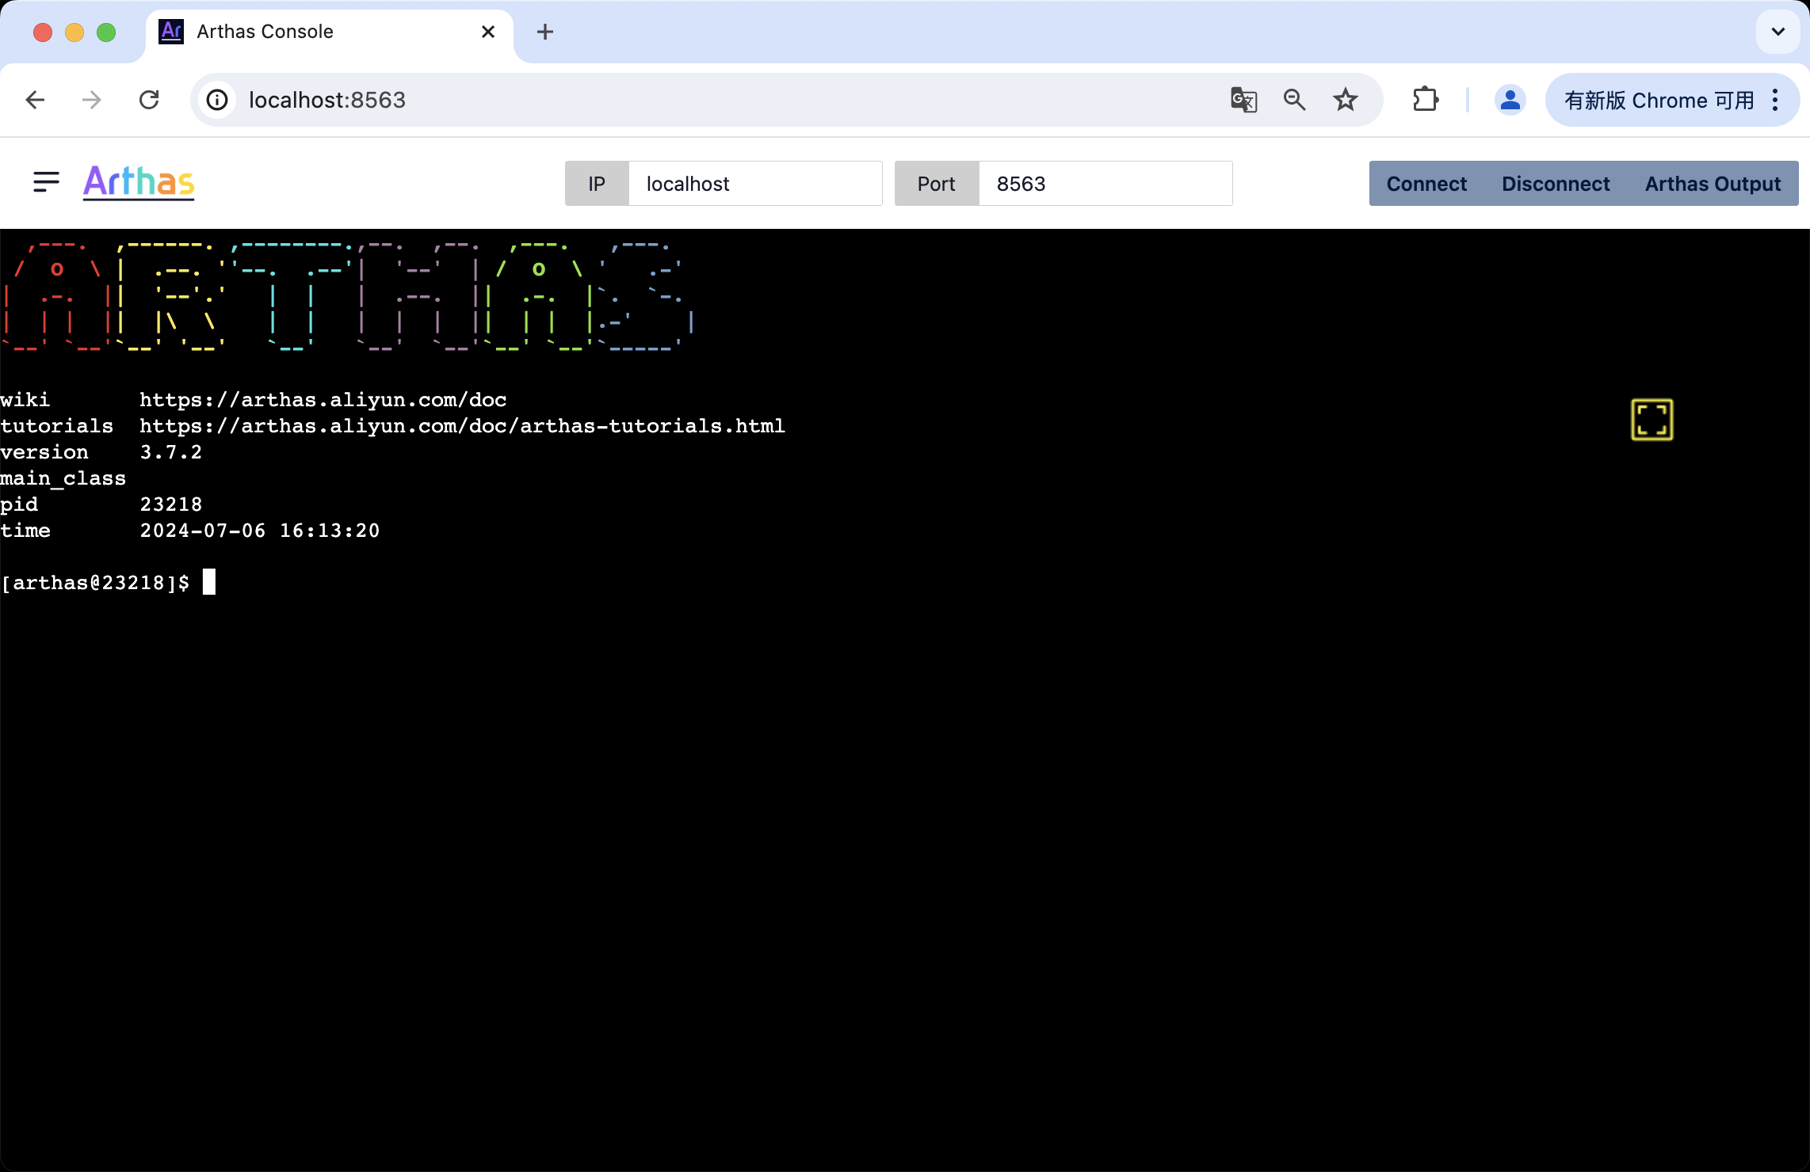Click the time value 2024-07-06 16:13:20
This screenshot has width=1810, height=1172.
[260, 531]
